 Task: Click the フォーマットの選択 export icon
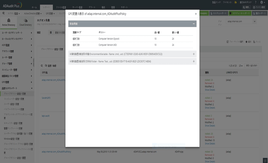point(228,42)
